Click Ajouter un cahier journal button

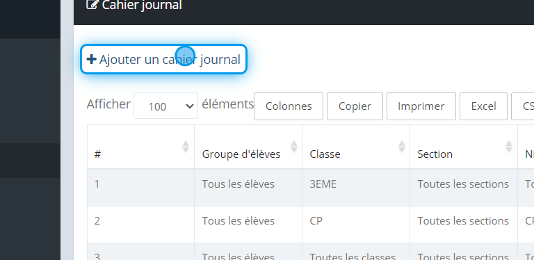pyautogui.click(x=164, y=59)
